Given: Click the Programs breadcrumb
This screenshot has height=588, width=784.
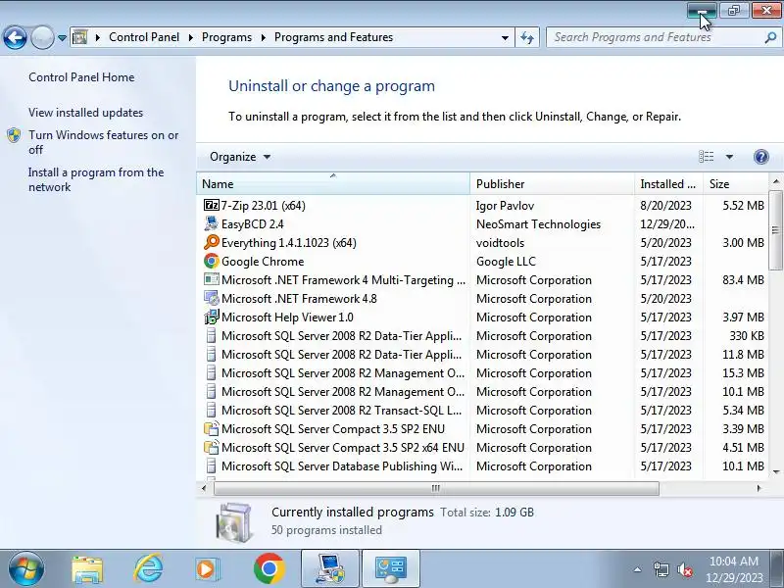Looking at the screenshot, I should click(226, 37).
